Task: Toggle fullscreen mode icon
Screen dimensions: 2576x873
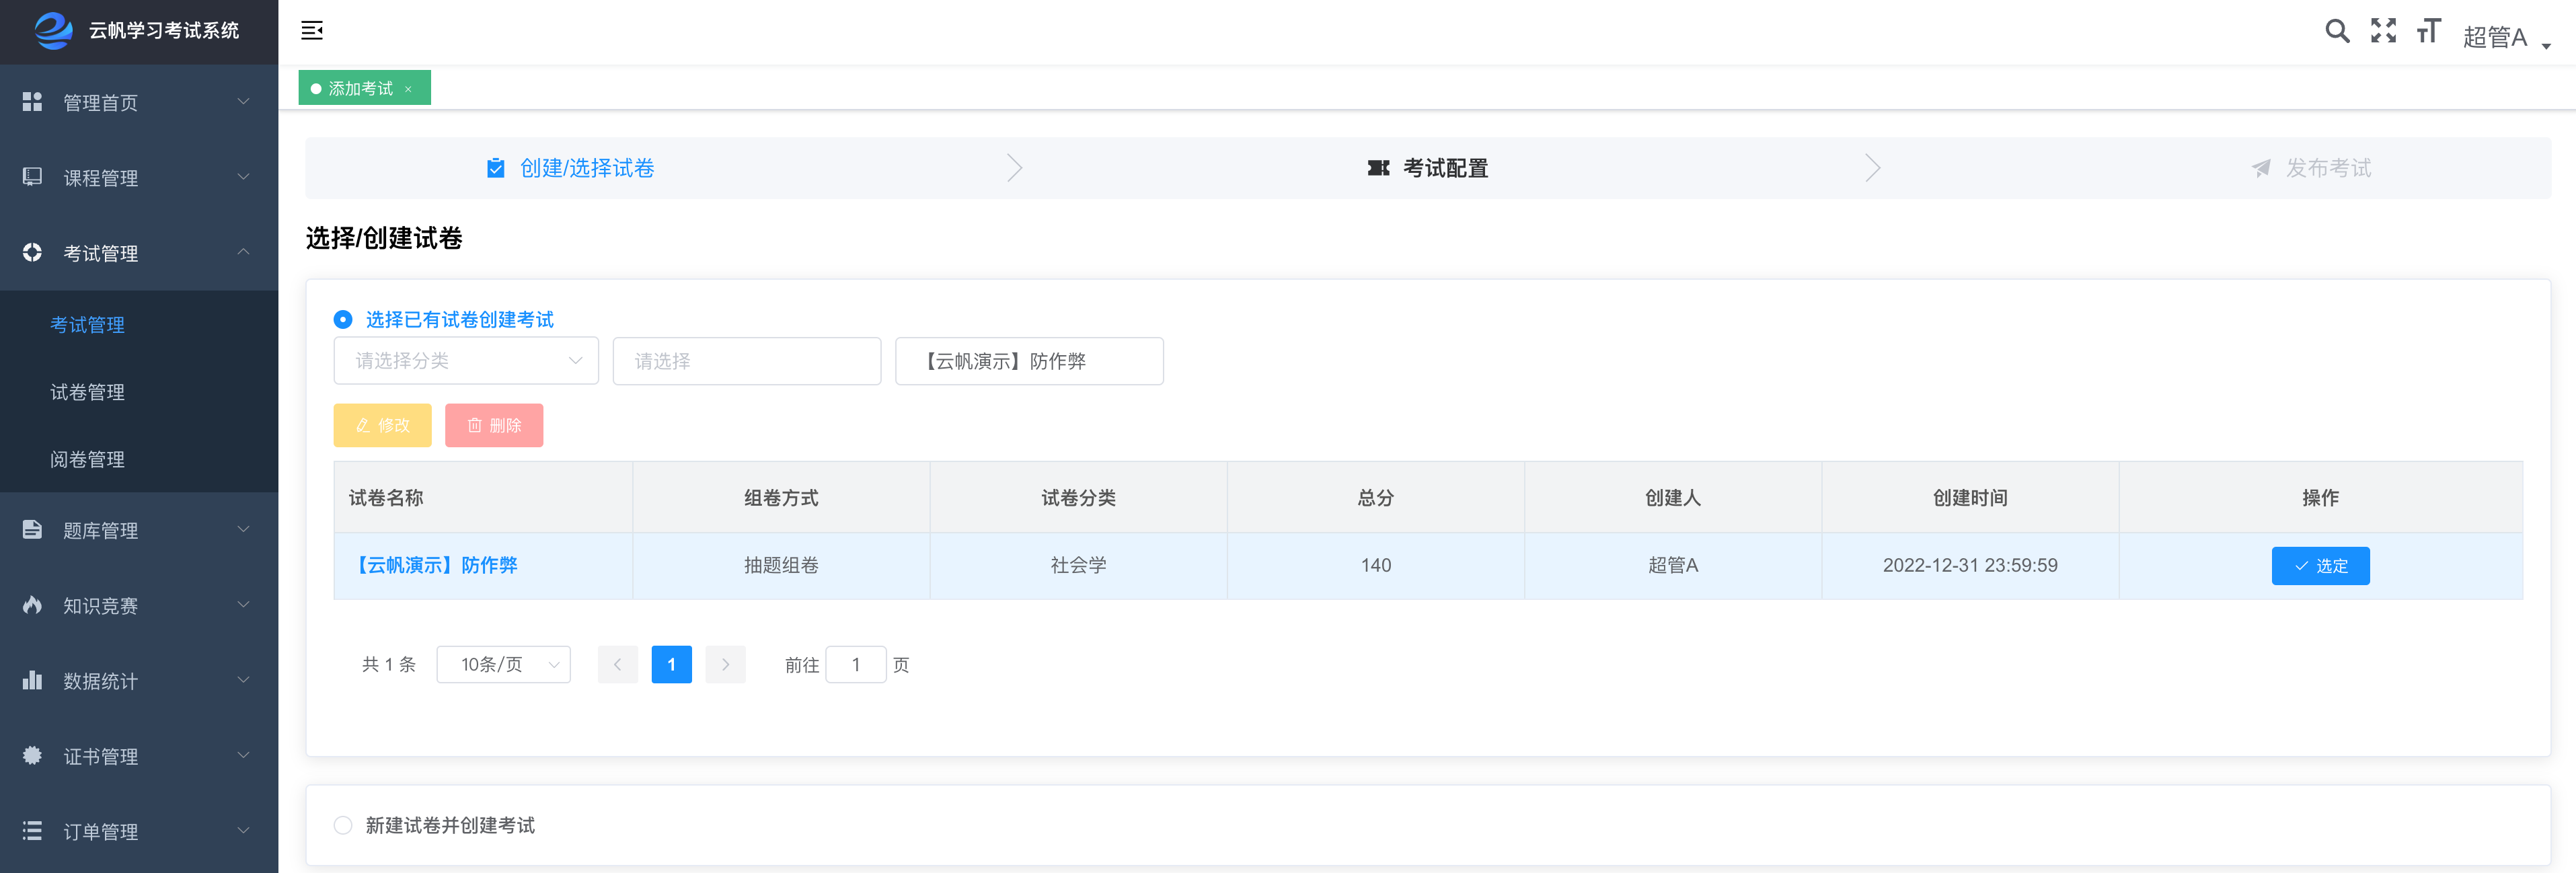Action: tap(2383, 31)
